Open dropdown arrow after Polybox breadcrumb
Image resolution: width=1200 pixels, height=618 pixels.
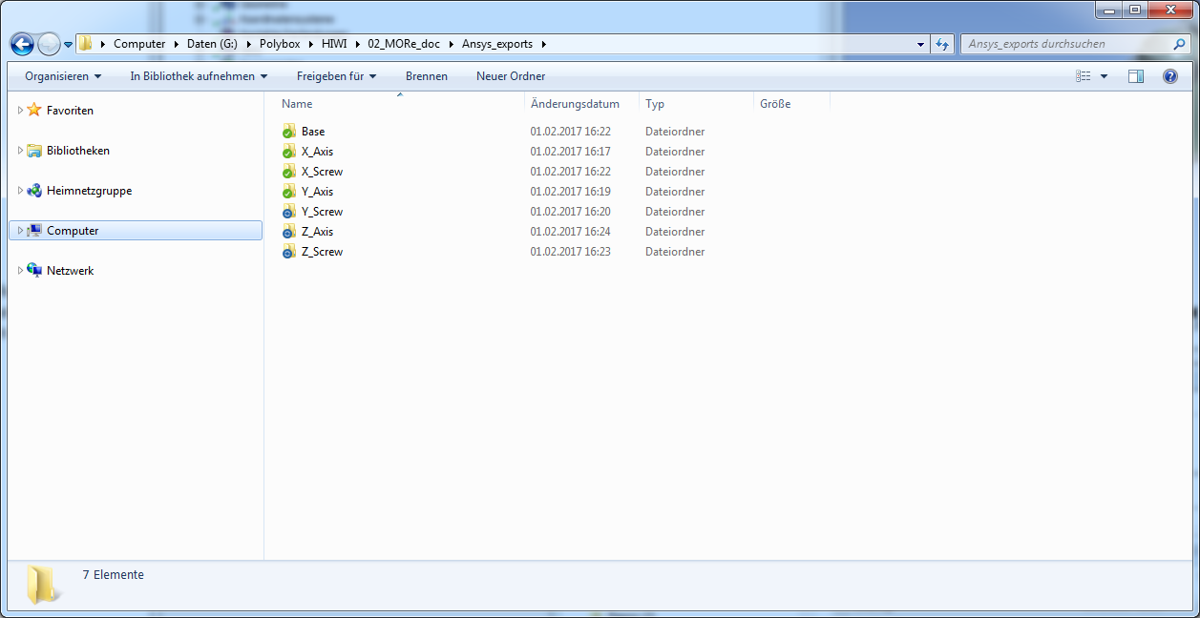[x=312, y=44]
